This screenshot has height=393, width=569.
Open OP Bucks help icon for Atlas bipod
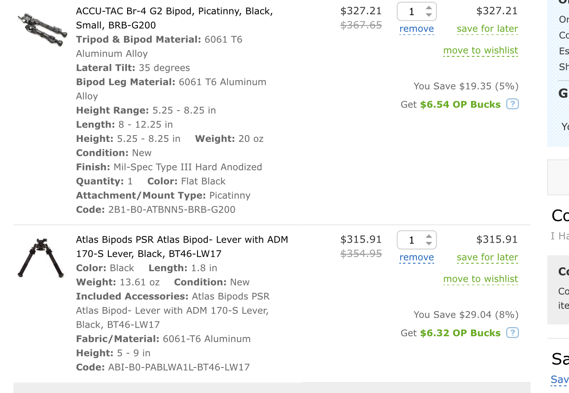click(513, 333)
